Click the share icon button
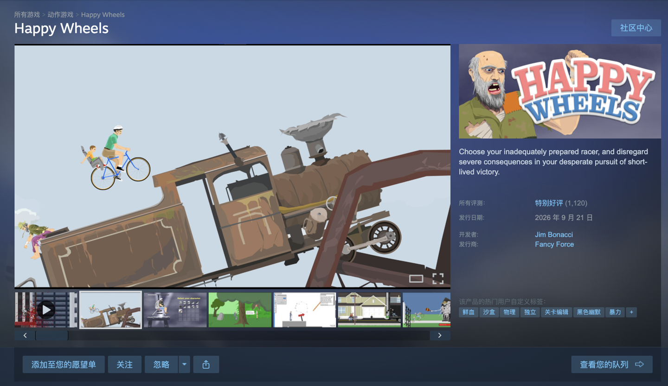Screen dimensions: 668x386 (x=206, y=365)
